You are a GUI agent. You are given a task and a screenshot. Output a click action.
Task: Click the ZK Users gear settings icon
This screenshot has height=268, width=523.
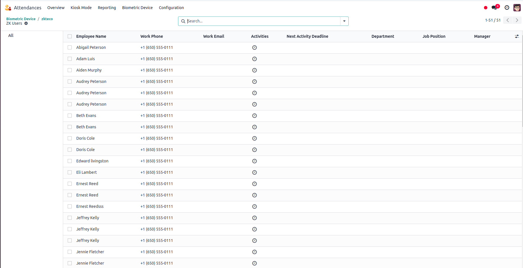[26, 23]
